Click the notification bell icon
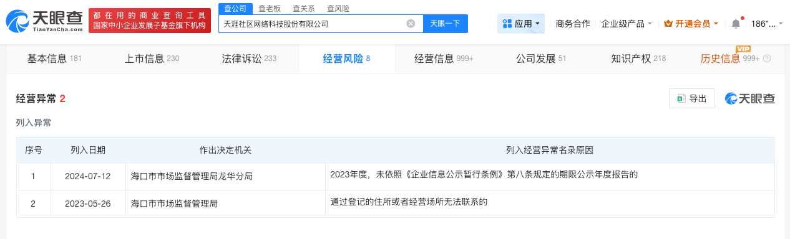This screenshot has width=790, height=239. [736, 24]
